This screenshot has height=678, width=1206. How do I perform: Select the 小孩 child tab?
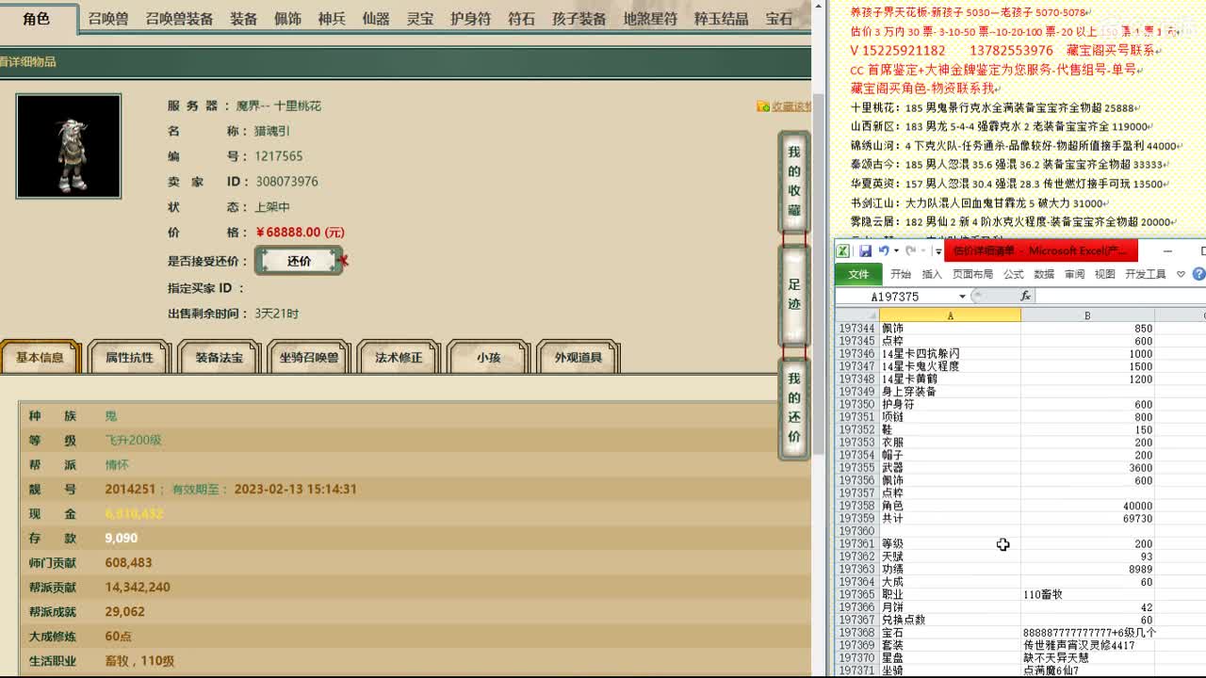click(488, 358)
